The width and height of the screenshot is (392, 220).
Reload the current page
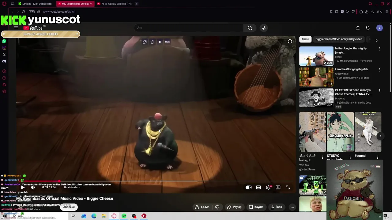23,12
